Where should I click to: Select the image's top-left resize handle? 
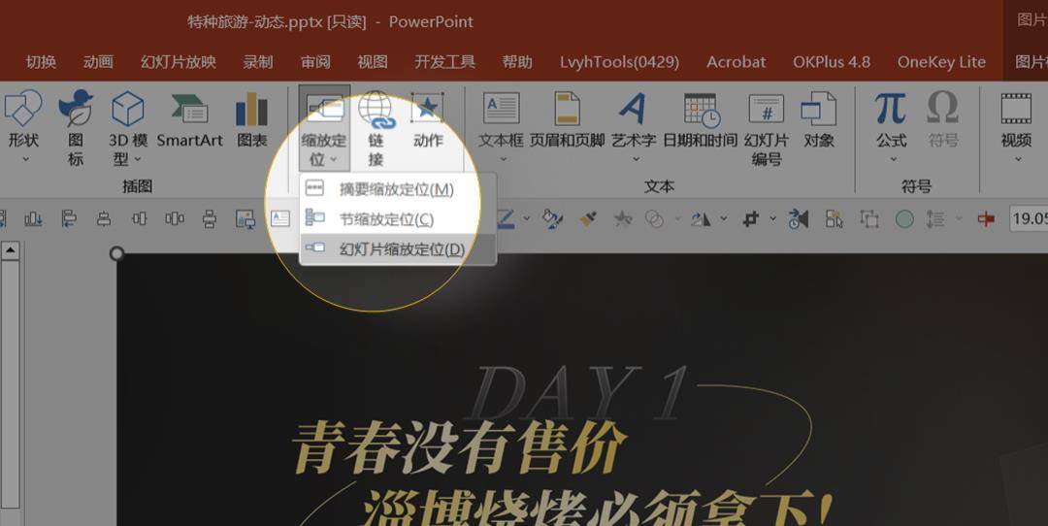click(x=117, y=253)
